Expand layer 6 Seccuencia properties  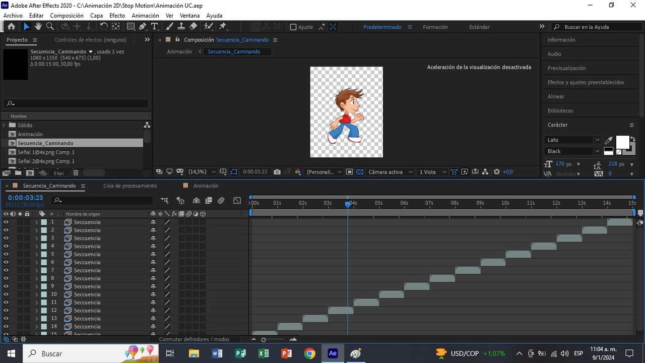point(36,262)
